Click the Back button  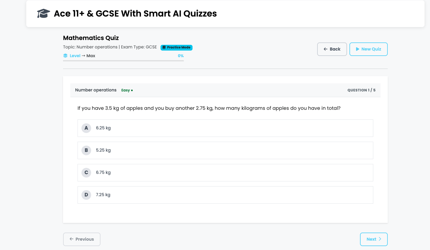coord(332,49)
